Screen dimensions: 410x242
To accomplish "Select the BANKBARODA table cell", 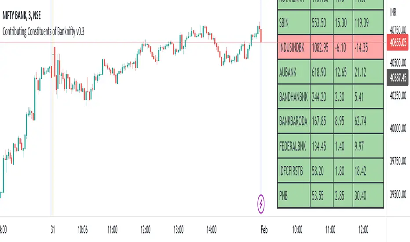I will click(294, 121).
